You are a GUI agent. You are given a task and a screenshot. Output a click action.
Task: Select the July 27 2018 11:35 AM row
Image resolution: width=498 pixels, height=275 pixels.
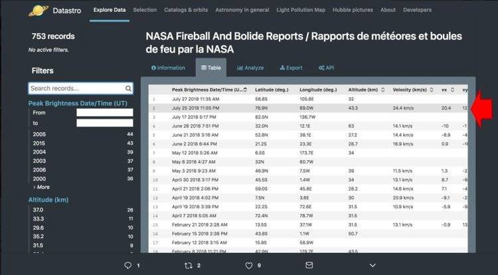307,99
